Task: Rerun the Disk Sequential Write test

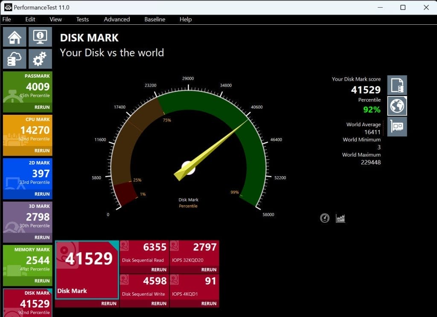Action: coord(159,304)
